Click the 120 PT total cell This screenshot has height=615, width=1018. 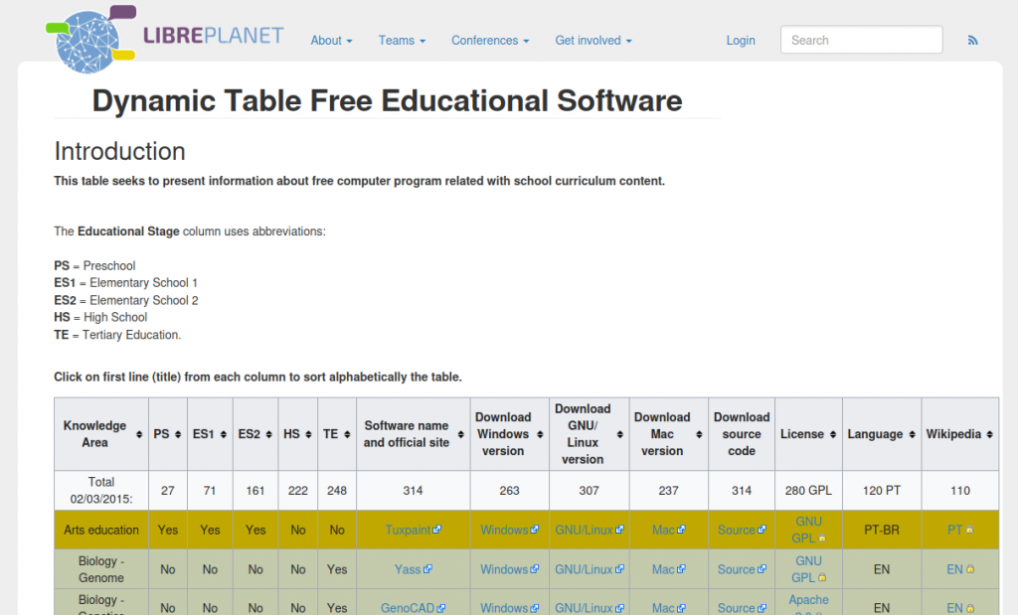coord(882,491)
